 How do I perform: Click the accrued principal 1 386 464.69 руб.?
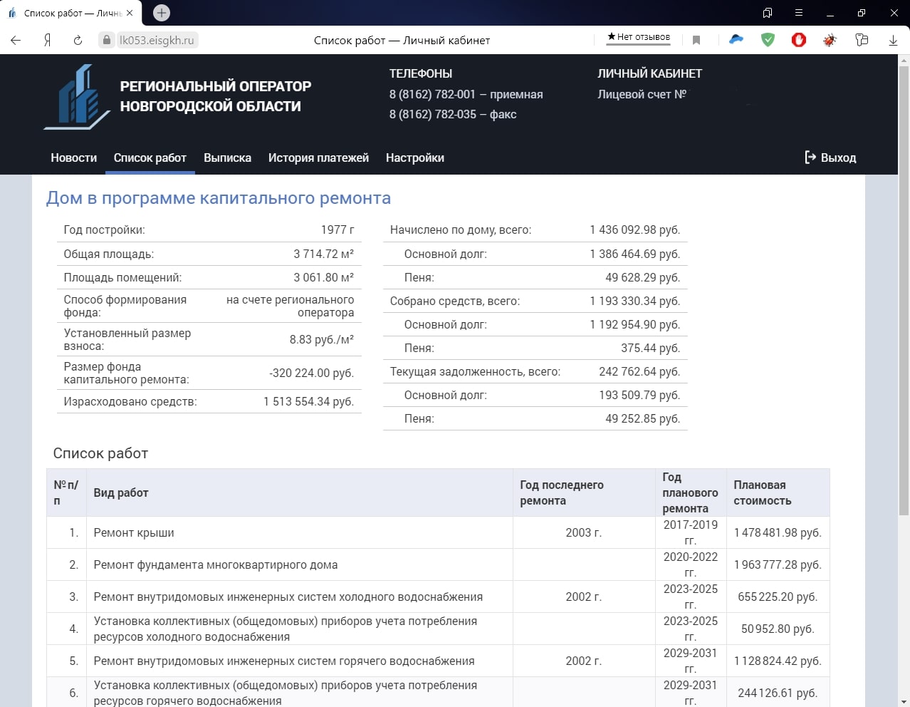[x=635, y=254]
